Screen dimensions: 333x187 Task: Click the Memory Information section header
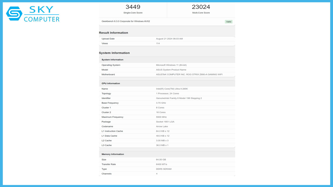point(113,154)
